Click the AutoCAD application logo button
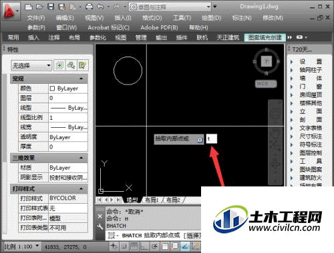 pos(10,11)
